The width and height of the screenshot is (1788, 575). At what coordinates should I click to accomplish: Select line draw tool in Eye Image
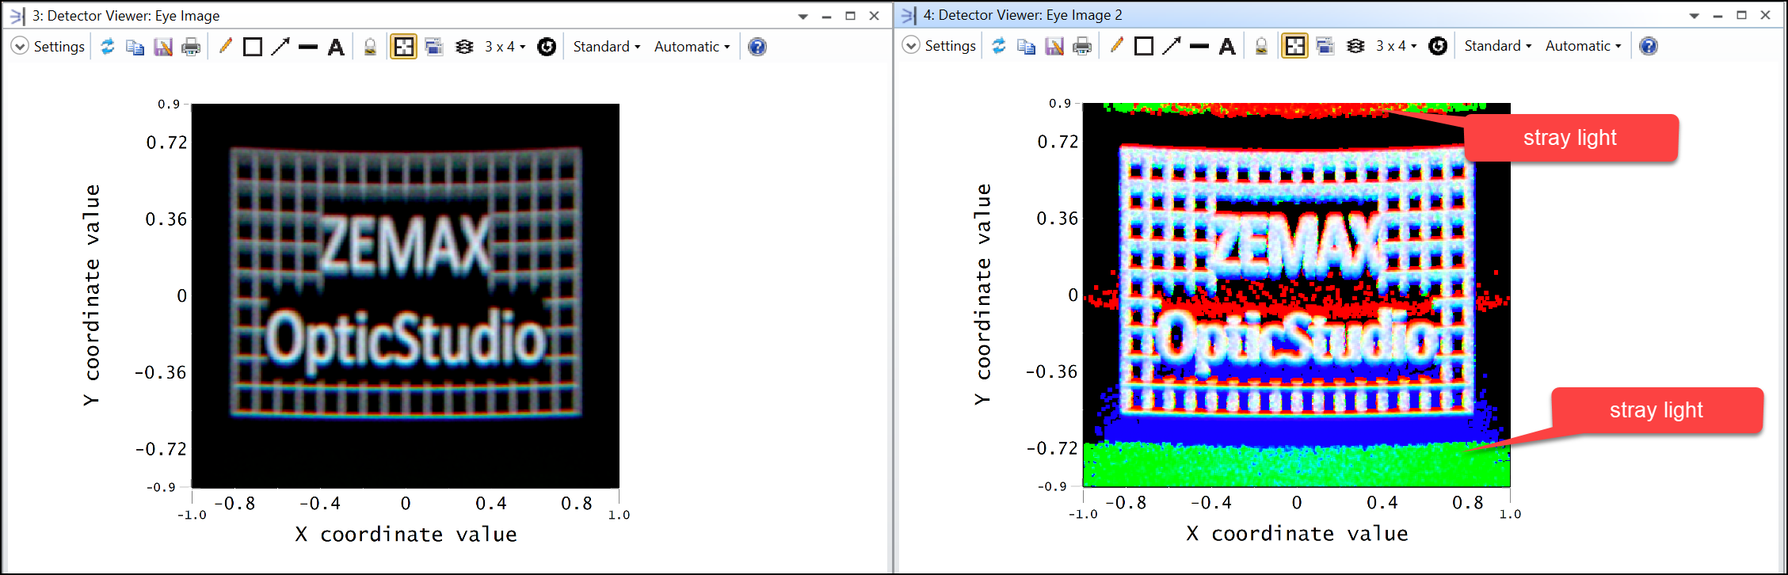308,47
